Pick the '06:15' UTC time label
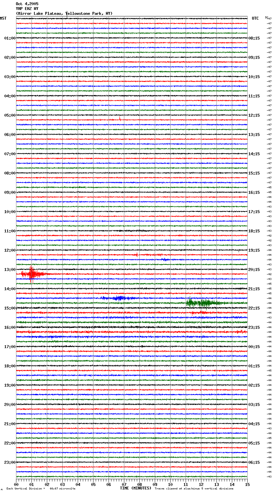 [x=254, y=462]
